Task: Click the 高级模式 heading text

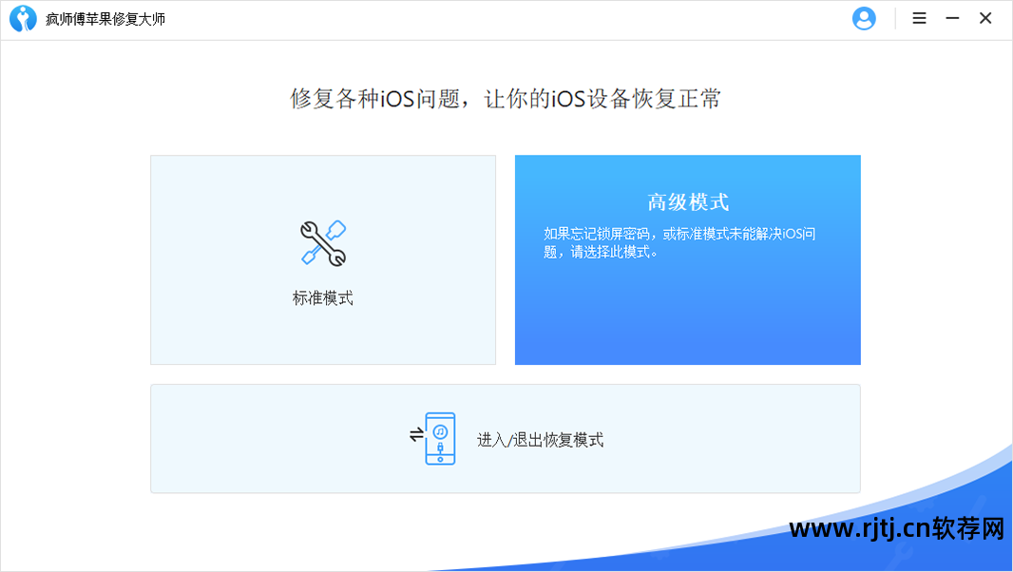Action: (687, 200)
